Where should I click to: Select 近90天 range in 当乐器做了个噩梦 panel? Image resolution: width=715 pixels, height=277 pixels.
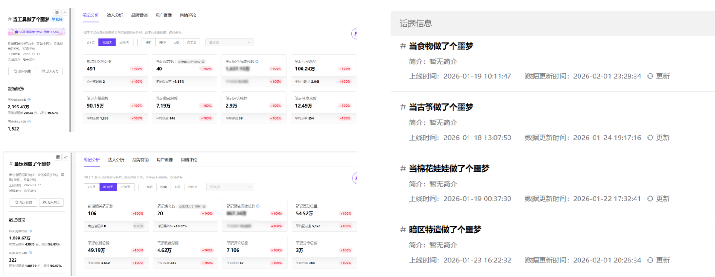(125, 187)
